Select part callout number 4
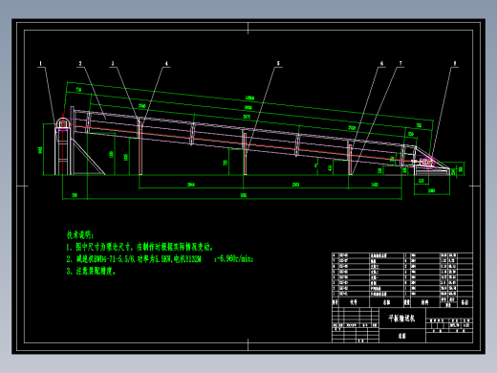Image resolution: width=497 pixels, height=373 pixels. 166,63
